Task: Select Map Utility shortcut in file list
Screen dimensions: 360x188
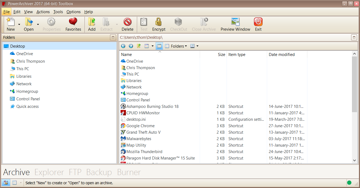Action: [x=134, y=145]
